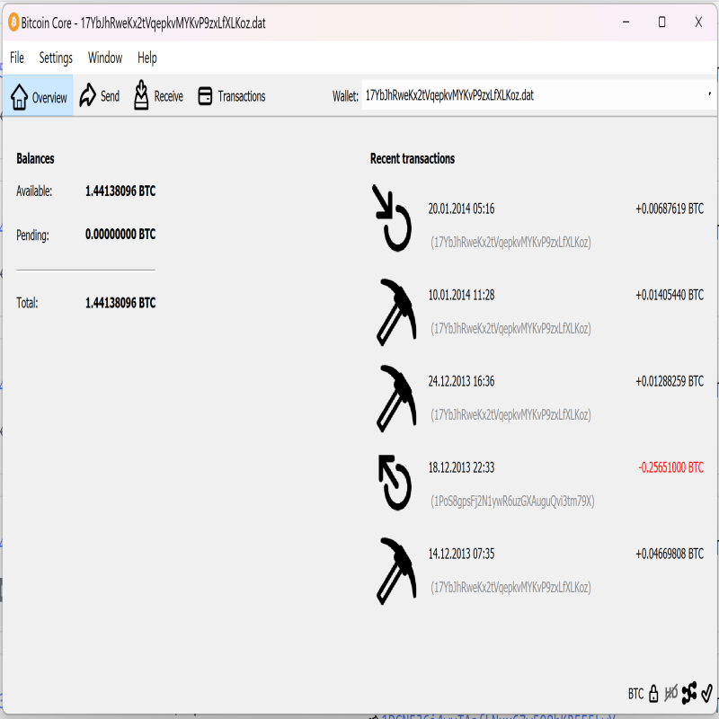The width and height of the screenshot is (719, 719).
Task: Open the Transactions tab
Action: [232, 96]
